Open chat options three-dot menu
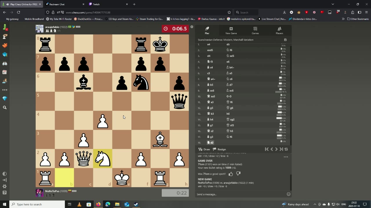Viewport: 371px width, 208px height. (286, 157)
